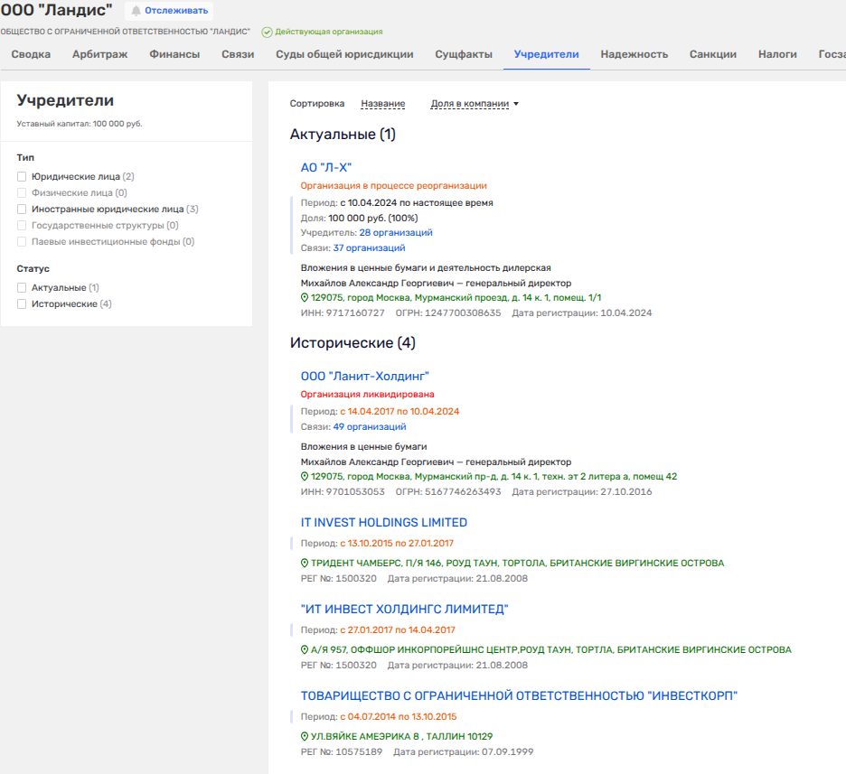The image size is (846, 774).
Task: Click location pin by ОФФШОР ИНКОРПОРЕЙШНС address
Action: (305, 650)
